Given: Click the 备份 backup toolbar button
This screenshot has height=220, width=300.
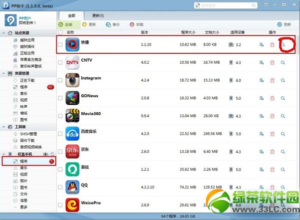Looking at the screenshot, I should (113, 25).
